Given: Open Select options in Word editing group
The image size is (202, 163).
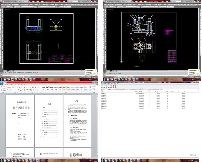Looking at the screenshot, I should pos(94,89).
